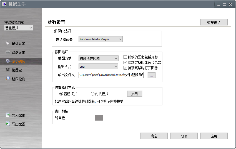Image resolution: width=236 pixels, height=149 pixels.
Task: Open the 键盘设置 page
Action: (18, 52)
